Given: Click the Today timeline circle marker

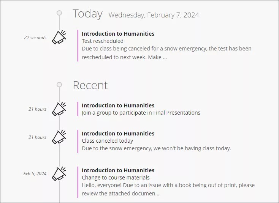Looking at the screenshot, I should (59, 13).
